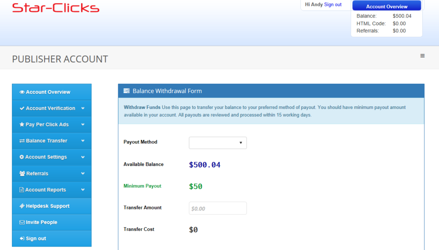Screen dimensions: 439x250
Task: Click the arrows icon for Balance Transfer
Action: (22, 141)
